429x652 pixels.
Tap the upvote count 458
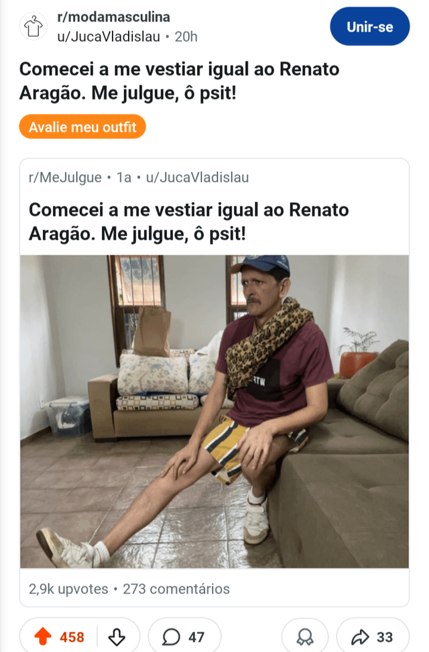coord(72,637)
